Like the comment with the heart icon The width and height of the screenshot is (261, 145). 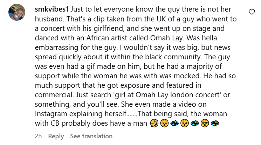click(252, 12)
